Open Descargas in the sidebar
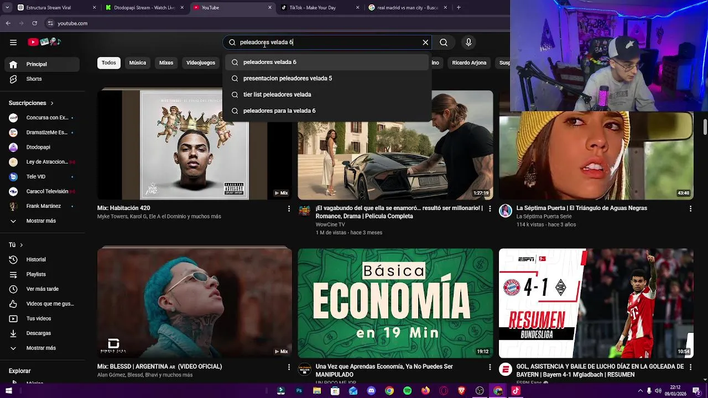This screenshot has height=398, width=708. pos(42,333)
